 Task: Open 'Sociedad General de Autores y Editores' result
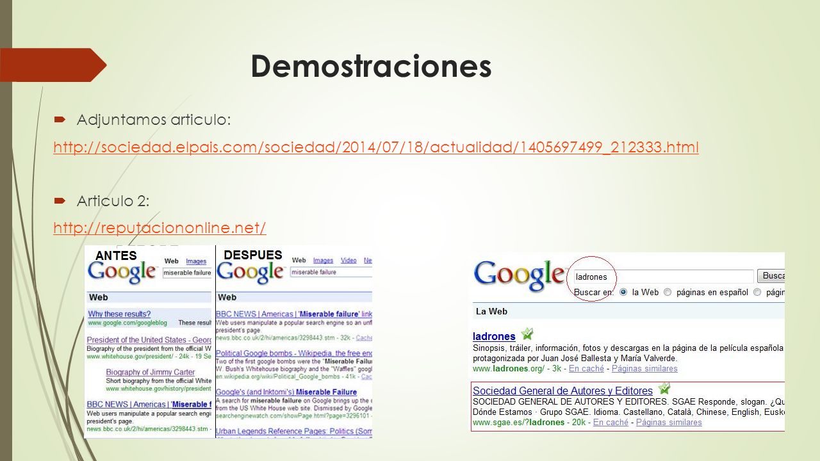coord(562,391)
